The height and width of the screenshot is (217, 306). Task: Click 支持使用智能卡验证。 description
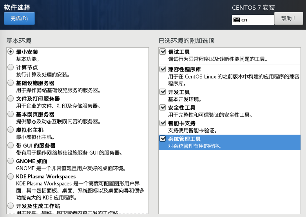(x=193, y=130)
